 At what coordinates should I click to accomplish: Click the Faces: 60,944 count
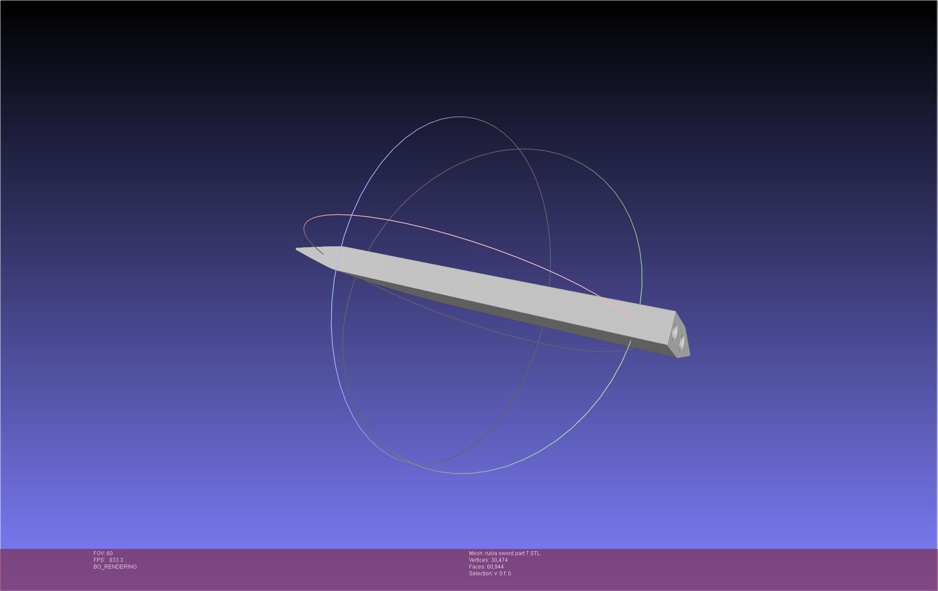coord(486,567)
